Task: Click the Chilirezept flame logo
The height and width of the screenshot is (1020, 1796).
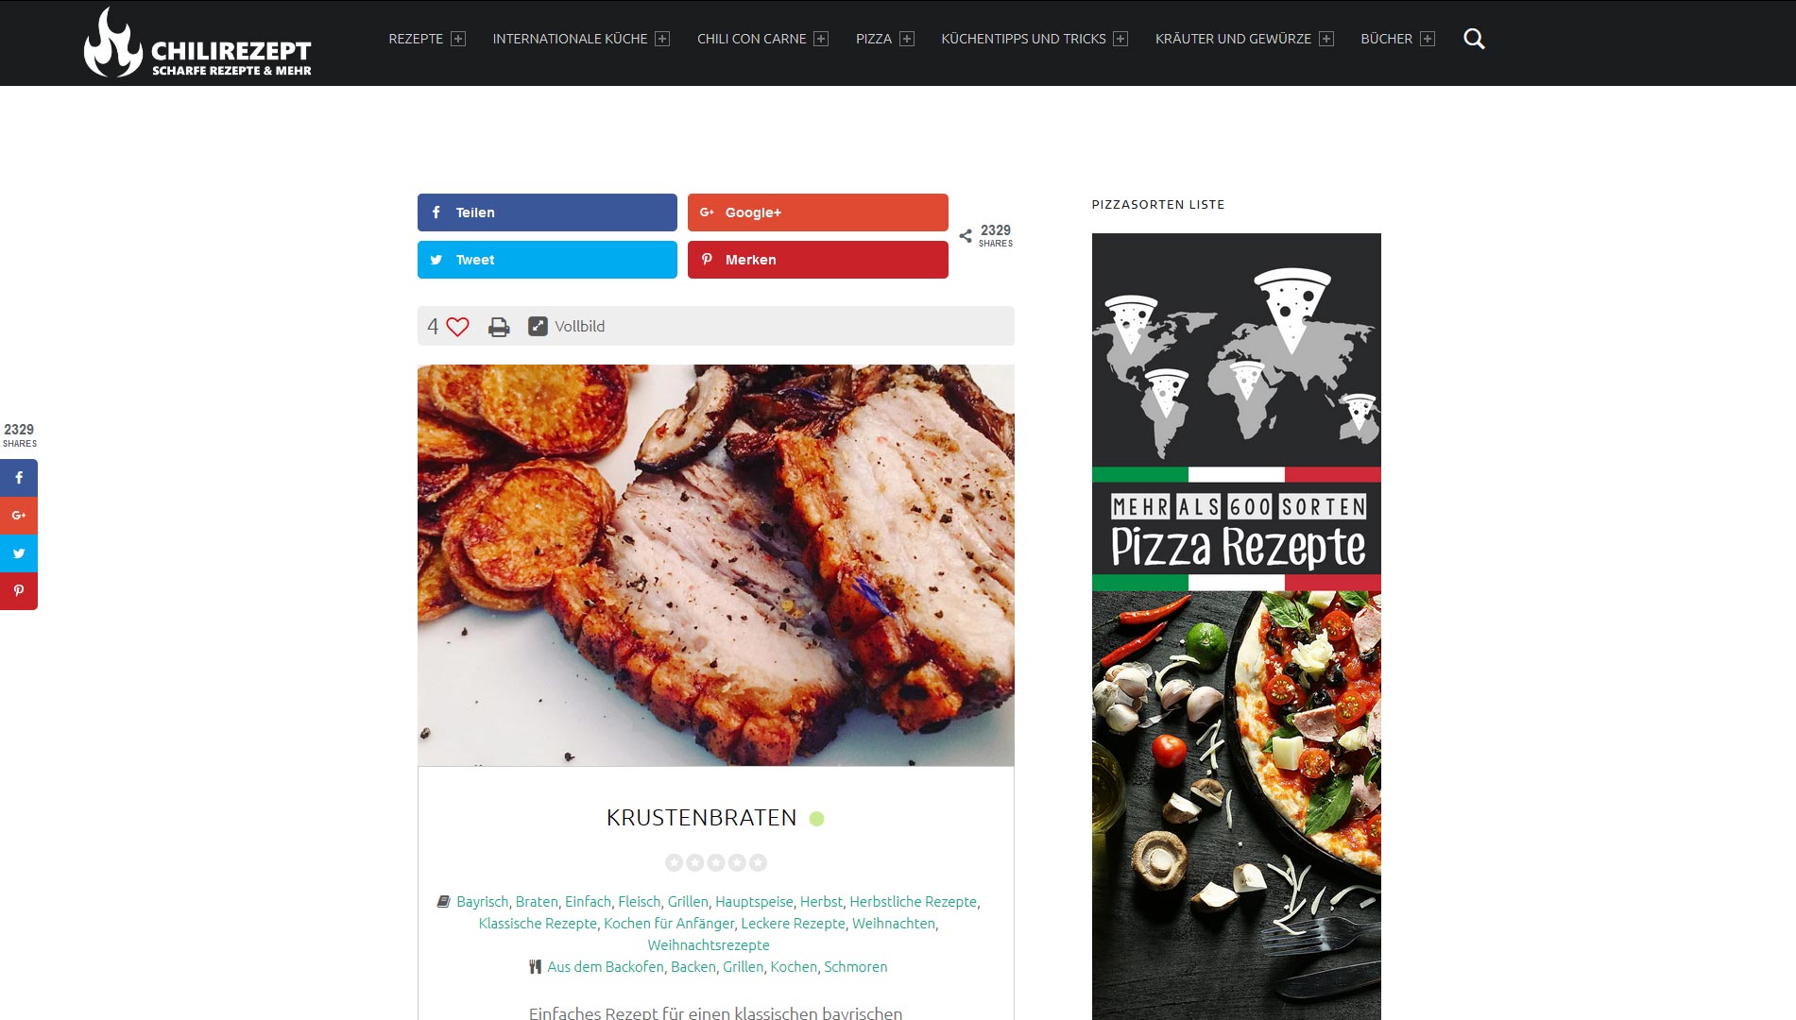Action: tap(112, 42)
